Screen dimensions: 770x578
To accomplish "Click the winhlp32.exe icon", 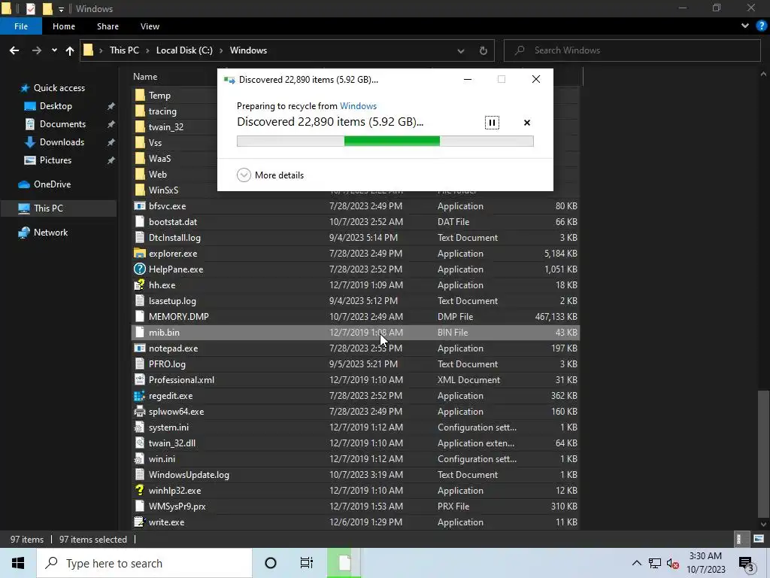I will pyautogui.click(x=139, y=491).
